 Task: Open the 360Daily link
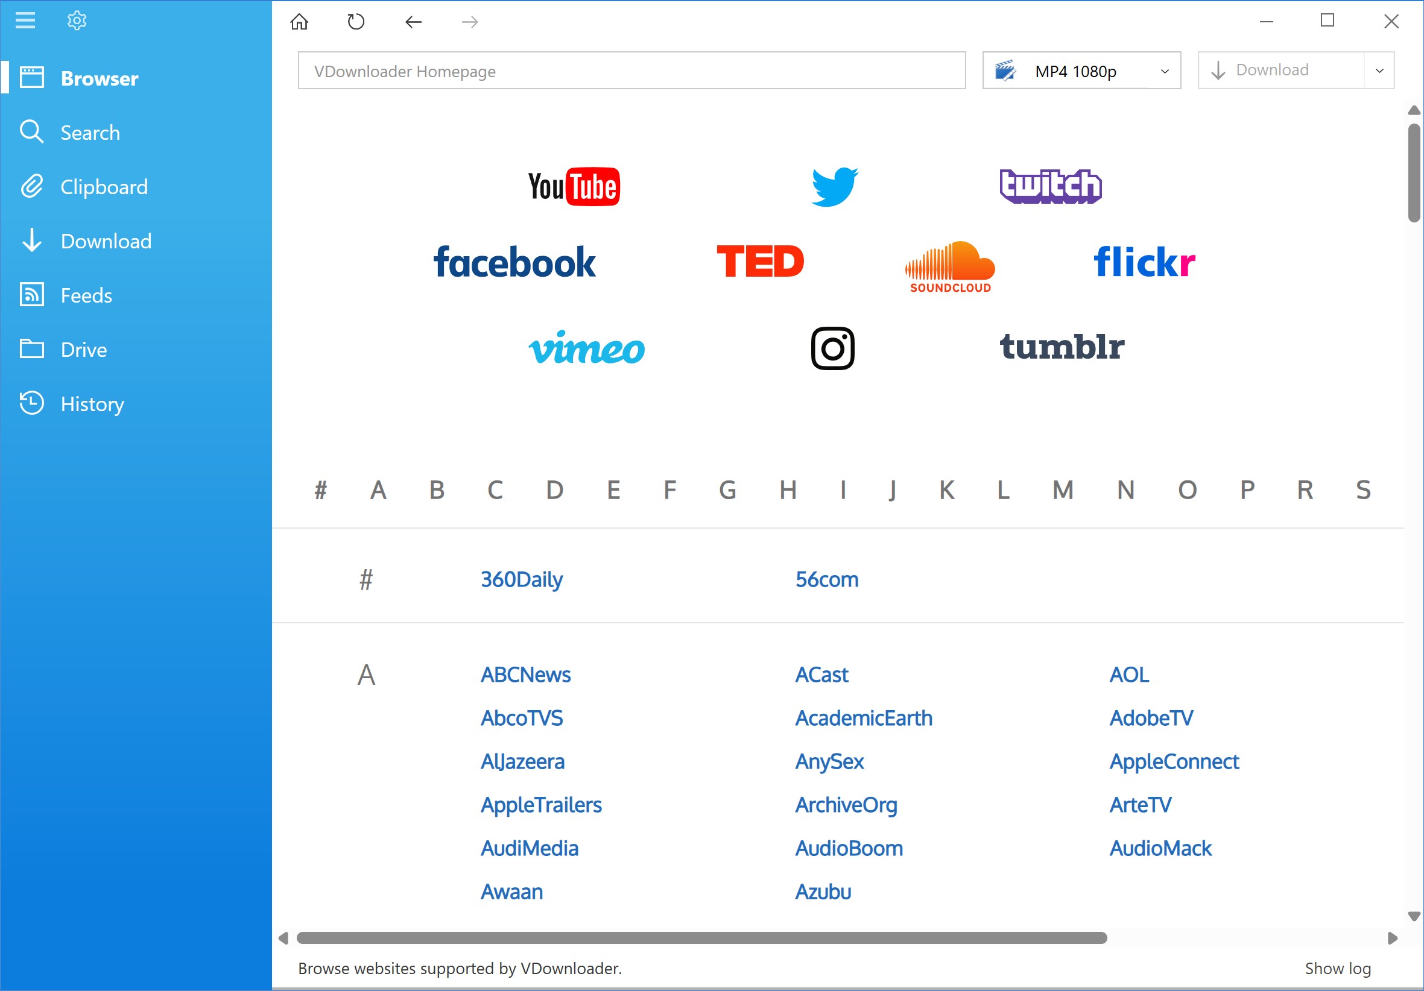522,579
